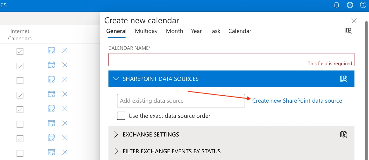Click Create new SharePoint data source link
The width and height of the screenshot is (369, 160).
click(297, 101)
